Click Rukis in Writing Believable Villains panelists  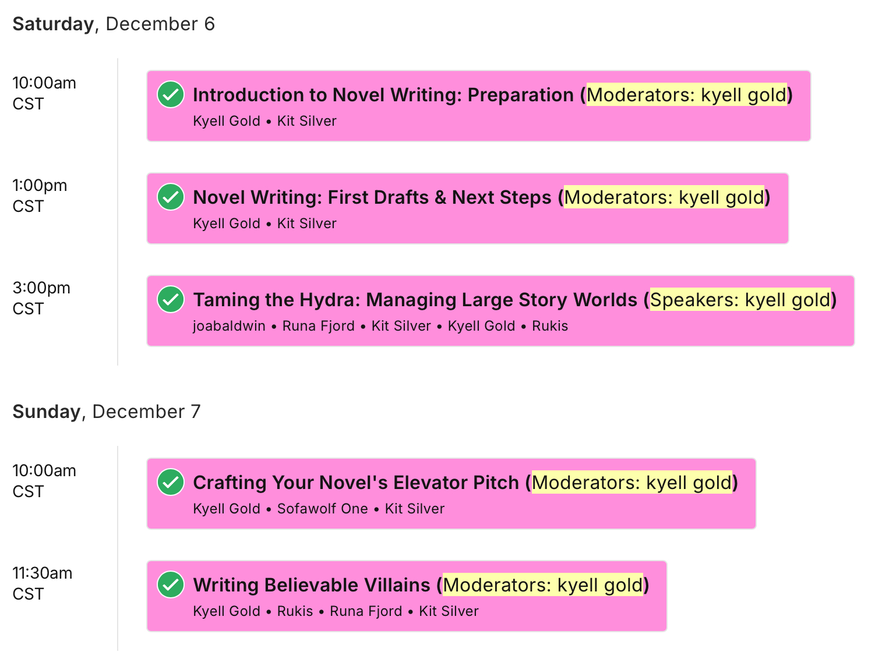(295, 611)
